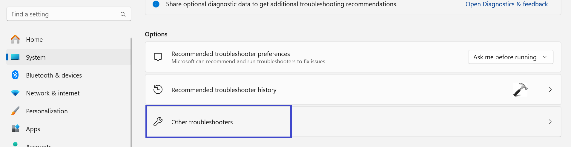Click the sidebar vertical scrollbar
This screenshot has width=571, height=147.
tap(131, 89)
